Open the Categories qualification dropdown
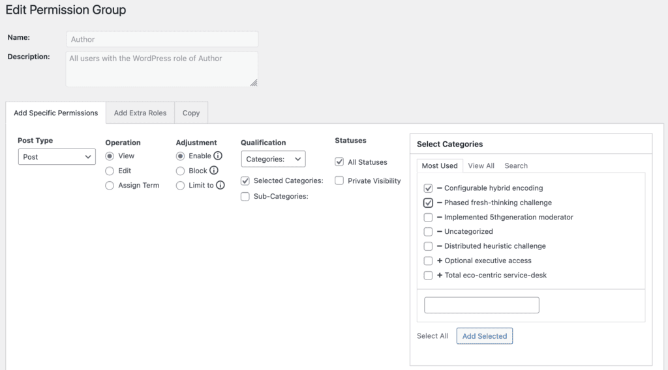 [273, 159]
